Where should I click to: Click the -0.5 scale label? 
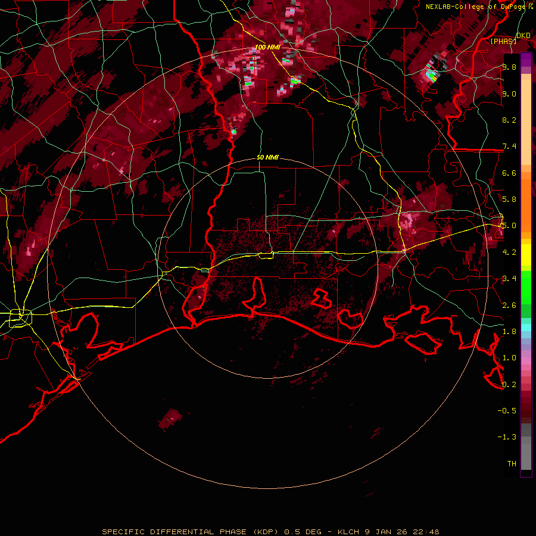coord(507,410)
